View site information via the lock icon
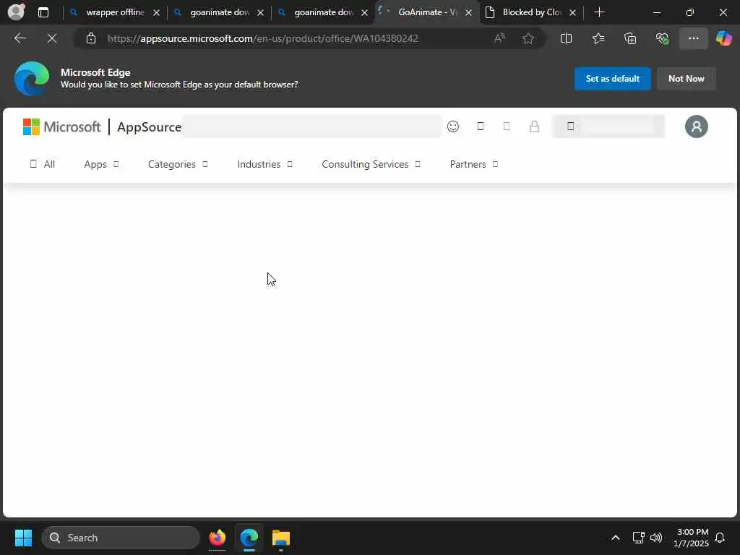 (91, 38)
